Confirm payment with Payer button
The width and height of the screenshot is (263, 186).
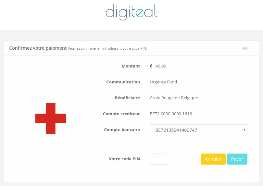coord(237,159)
